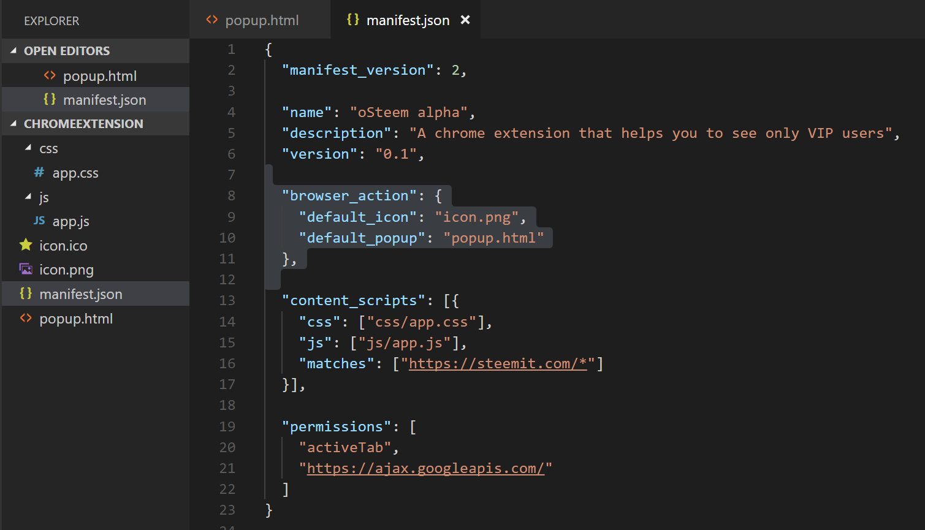Click the "content_scripts" key text
The height and width of the screenshot is (530, 925).
(354, 301)
